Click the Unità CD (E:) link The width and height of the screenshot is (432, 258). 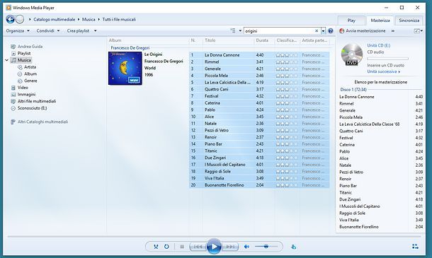[379, 45]
